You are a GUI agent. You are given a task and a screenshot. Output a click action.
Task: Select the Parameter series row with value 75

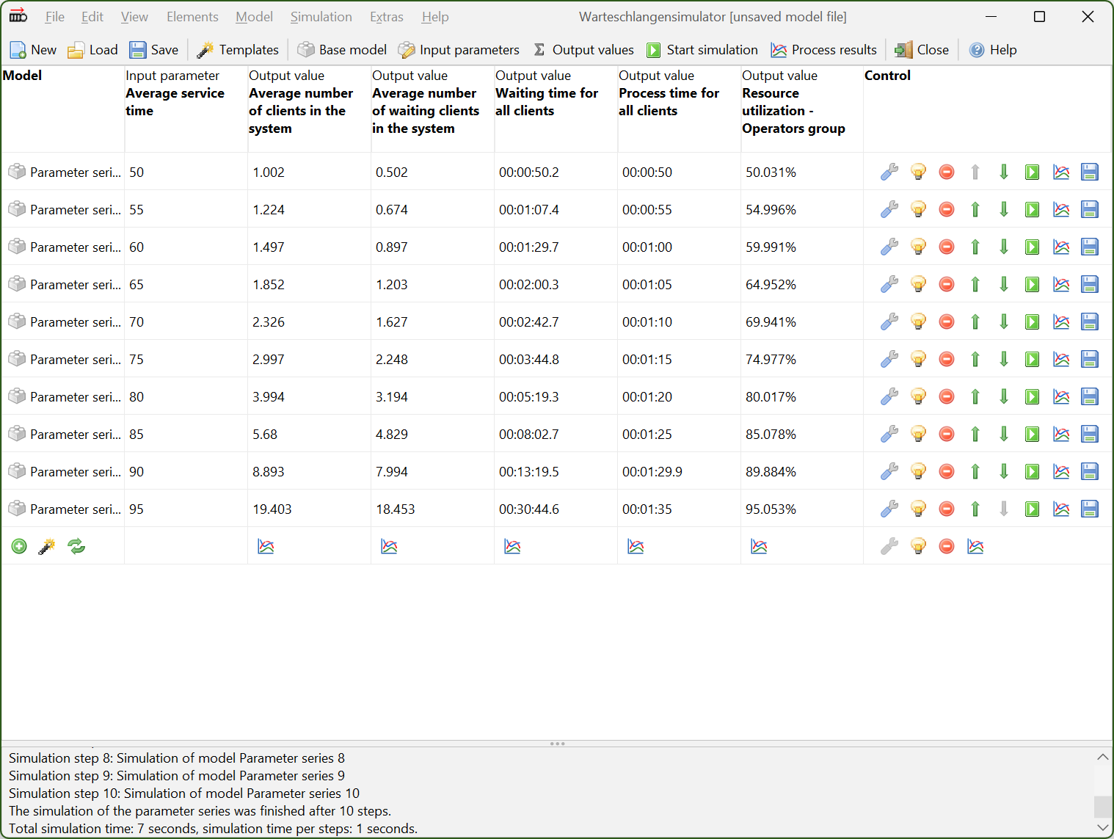click(x=63, y=359)
